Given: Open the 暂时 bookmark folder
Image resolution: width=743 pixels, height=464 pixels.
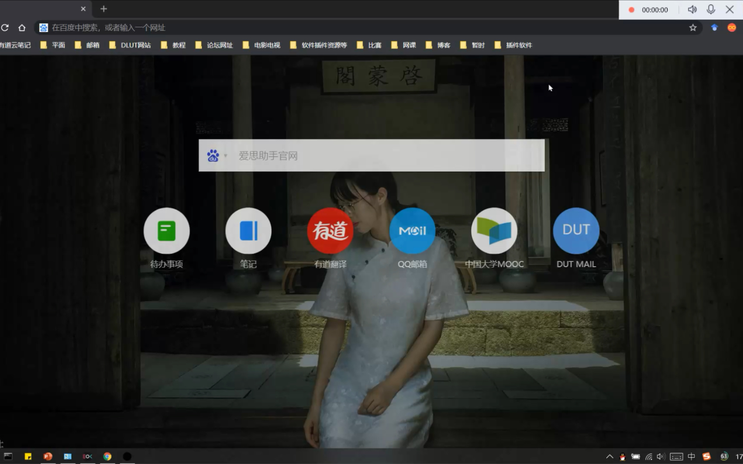Looking at the screenshot, I should [x=473, y=45].
